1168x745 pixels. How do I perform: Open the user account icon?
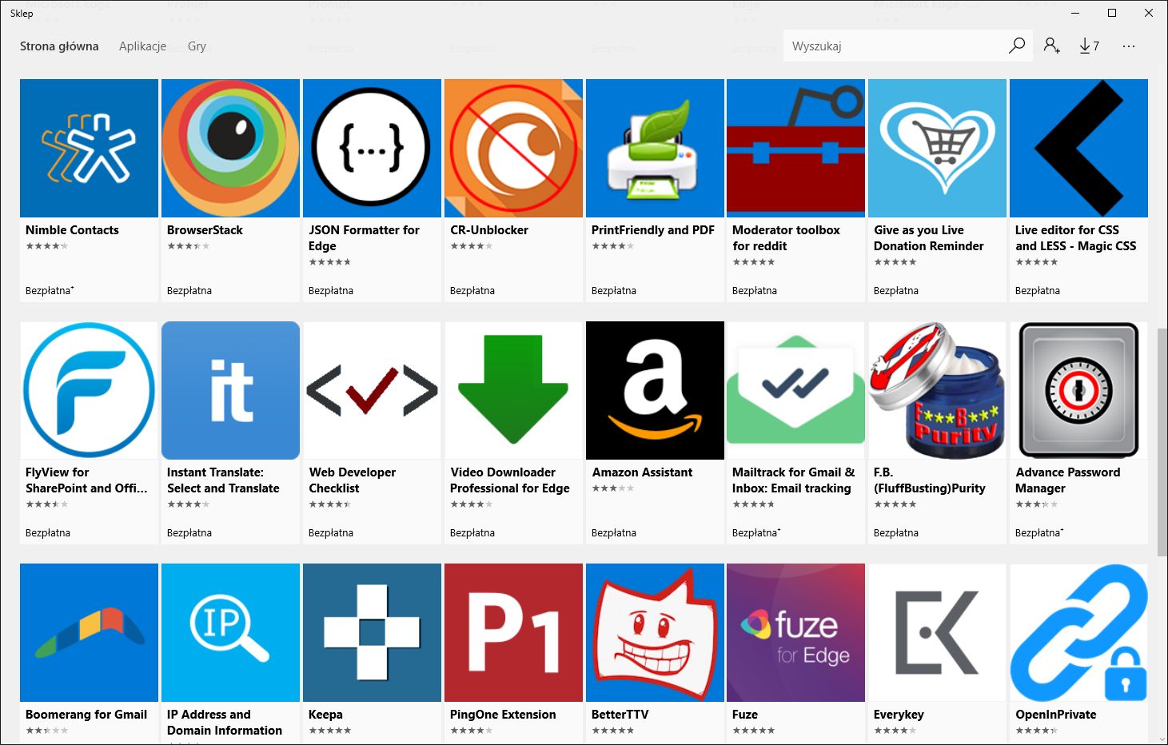tap(1051, 46)
